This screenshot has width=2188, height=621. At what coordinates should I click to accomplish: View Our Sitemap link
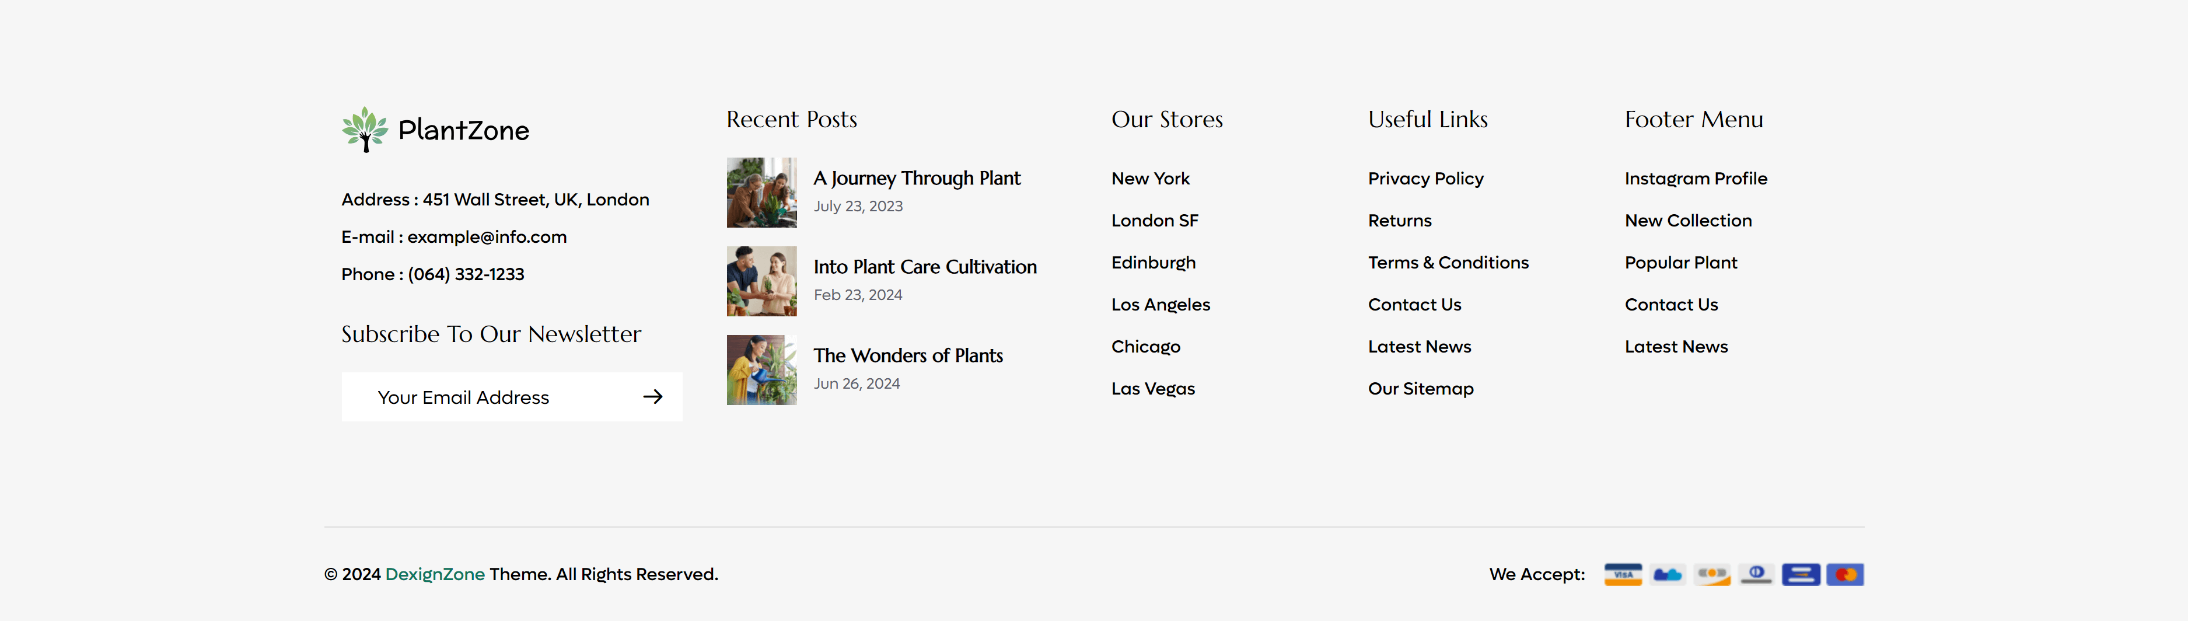coord(1420,388)
